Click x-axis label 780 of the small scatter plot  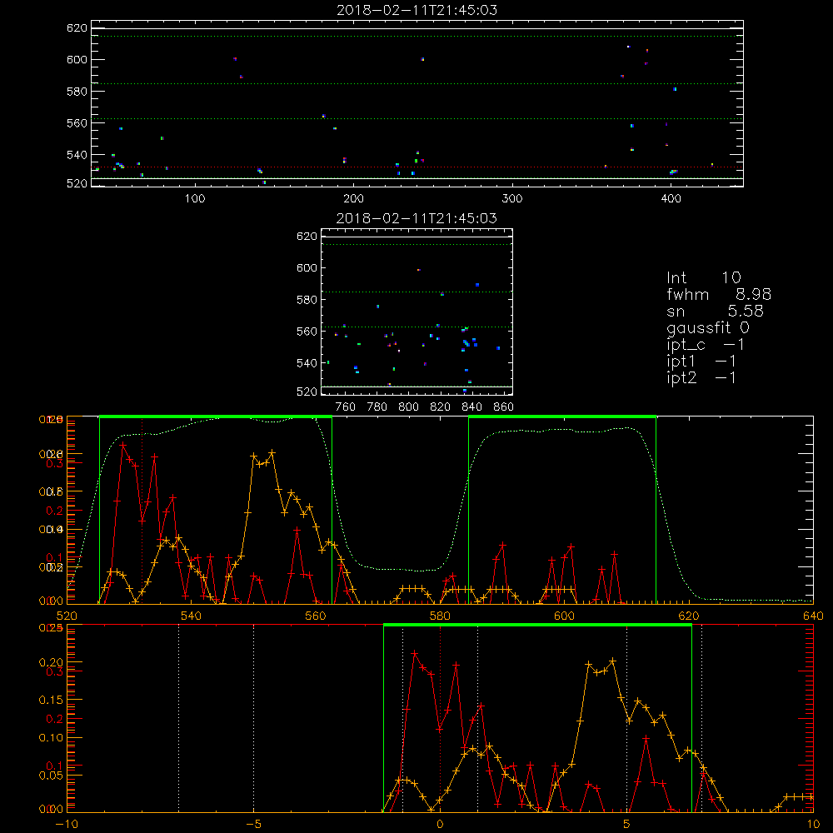pyautogui.click(x=377, y=407)
